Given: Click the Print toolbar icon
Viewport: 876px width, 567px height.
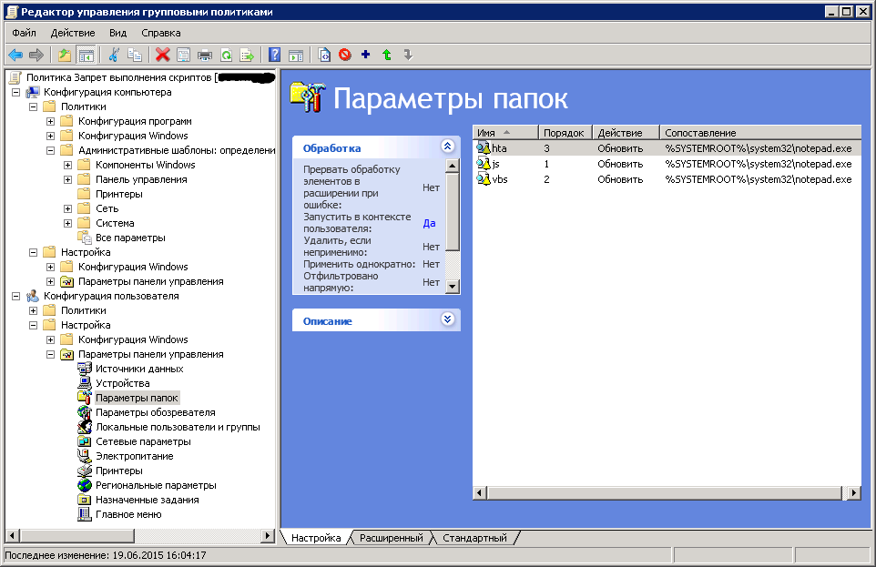Looking at the screenshot, I should (205, 55).
